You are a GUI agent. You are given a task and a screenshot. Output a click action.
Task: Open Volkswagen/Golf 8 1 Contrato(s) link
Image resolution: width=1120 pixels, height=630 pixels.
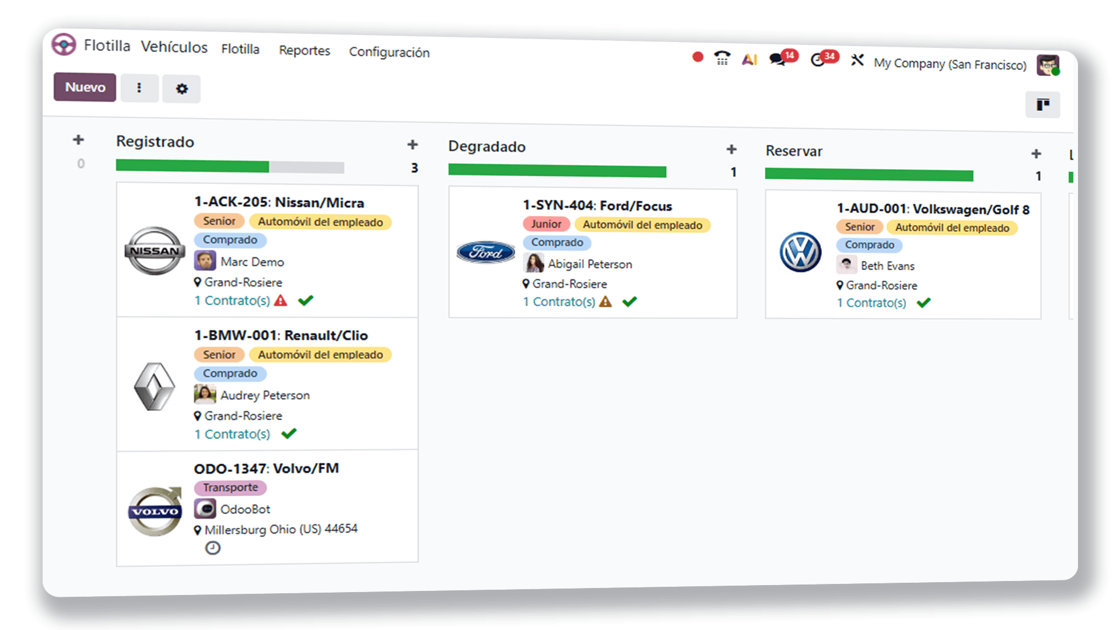[x=871, y=303]
